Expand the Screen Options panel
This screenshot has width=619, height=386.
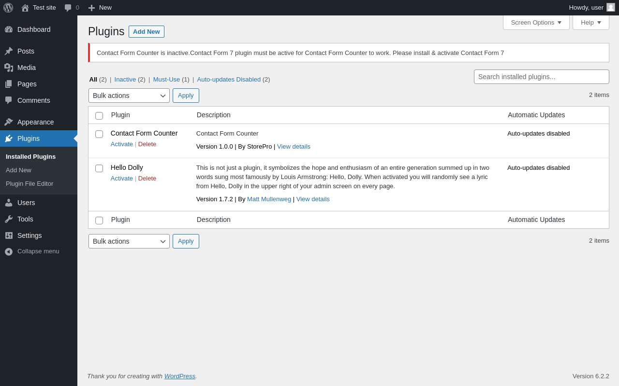536,22
